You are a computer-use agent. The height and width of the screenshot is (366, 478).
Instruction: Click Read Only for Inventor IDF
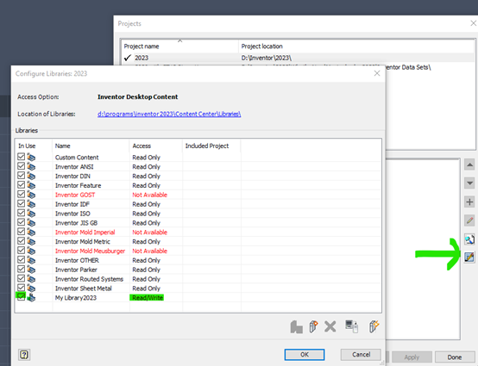click(x=146, y=204)
